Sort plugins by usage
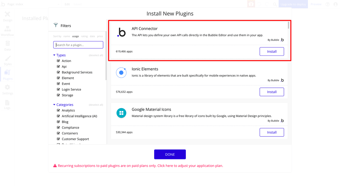This screenshot has height=186, width=340. 75,36
